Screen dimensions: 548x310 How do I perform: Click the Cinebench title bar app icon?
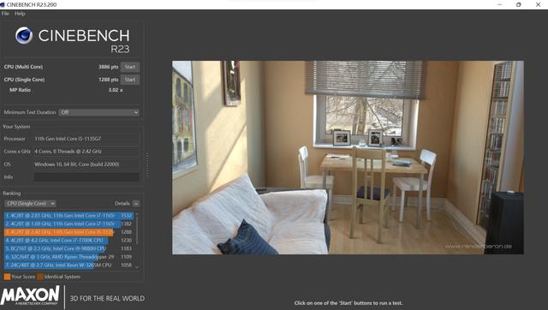(3, 4)
